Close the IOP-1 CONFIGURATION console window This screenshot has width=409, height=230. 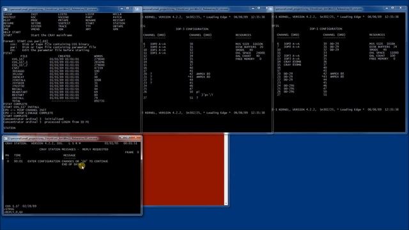pyautogui.click(x=401, y=8)
